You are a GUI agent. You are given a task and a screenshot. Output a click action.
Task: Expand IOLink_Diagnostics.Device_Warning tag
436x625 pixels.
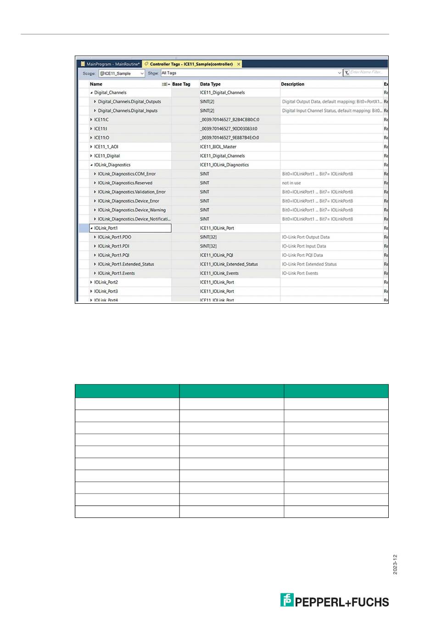point(95,210)
